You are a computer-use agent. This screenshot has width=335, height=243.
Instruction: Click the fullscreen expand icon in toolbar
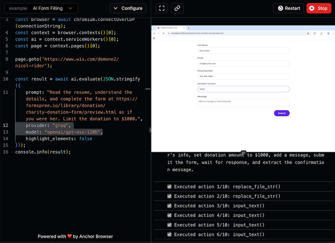(x=162, y=8)
